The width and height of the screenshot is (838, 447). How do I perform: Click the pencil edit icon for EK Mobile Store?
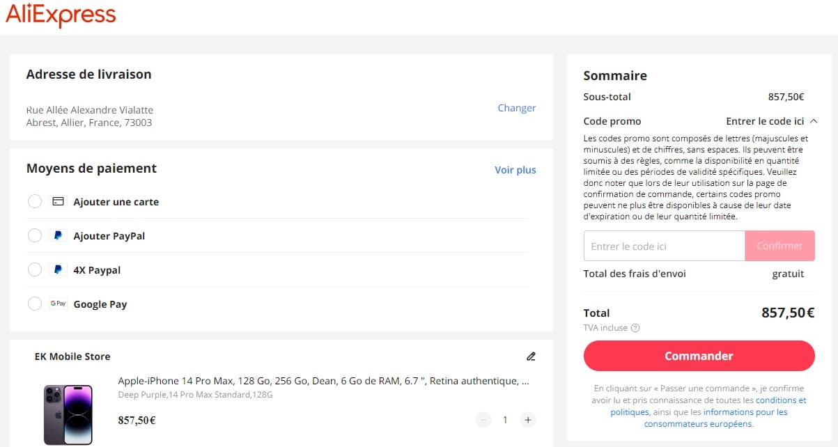click(531, 356)
